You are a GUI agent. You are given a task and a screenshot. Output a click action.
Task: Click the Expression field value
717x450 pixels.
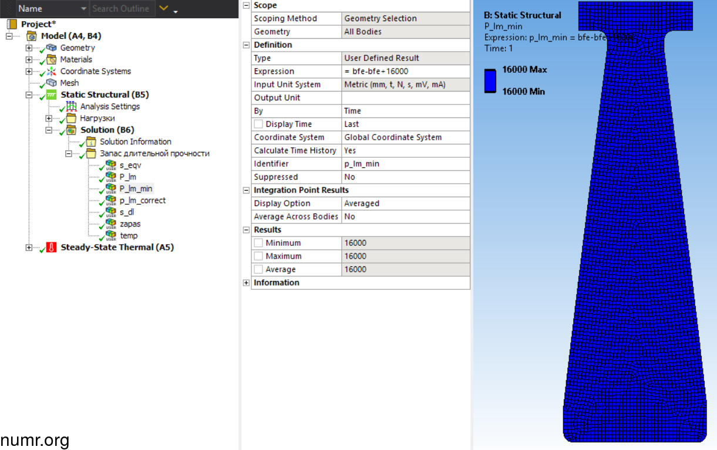(405, 71)
